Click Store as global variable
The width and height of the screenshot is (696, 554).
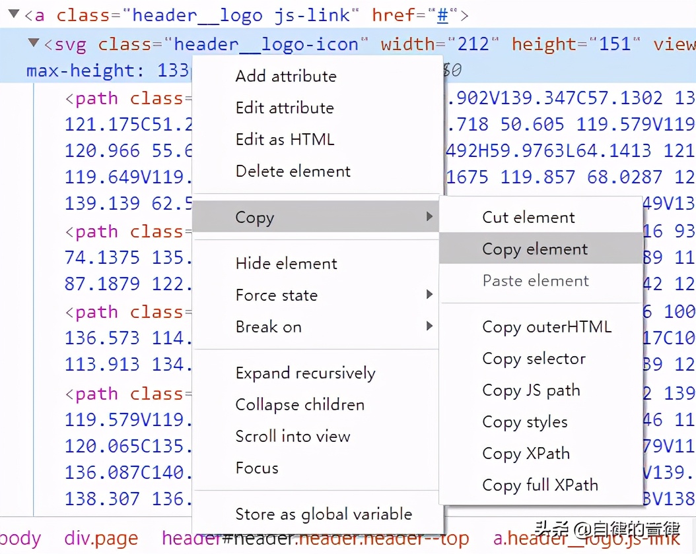(x=323, y=514)
